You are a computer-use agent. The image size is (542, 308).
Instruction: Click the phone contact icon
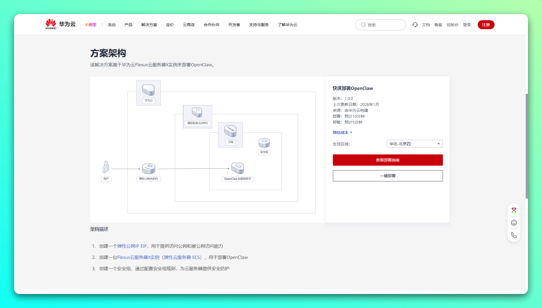pyautogui.click(x=514, y=235)
